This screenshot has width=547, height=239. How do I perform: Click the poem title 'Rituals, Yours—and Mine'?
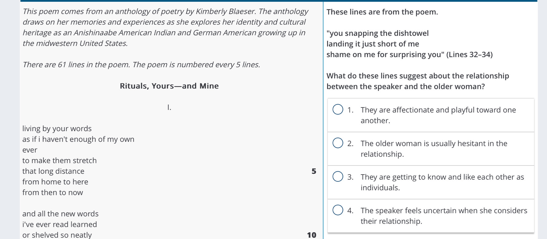tap(169, 86)
